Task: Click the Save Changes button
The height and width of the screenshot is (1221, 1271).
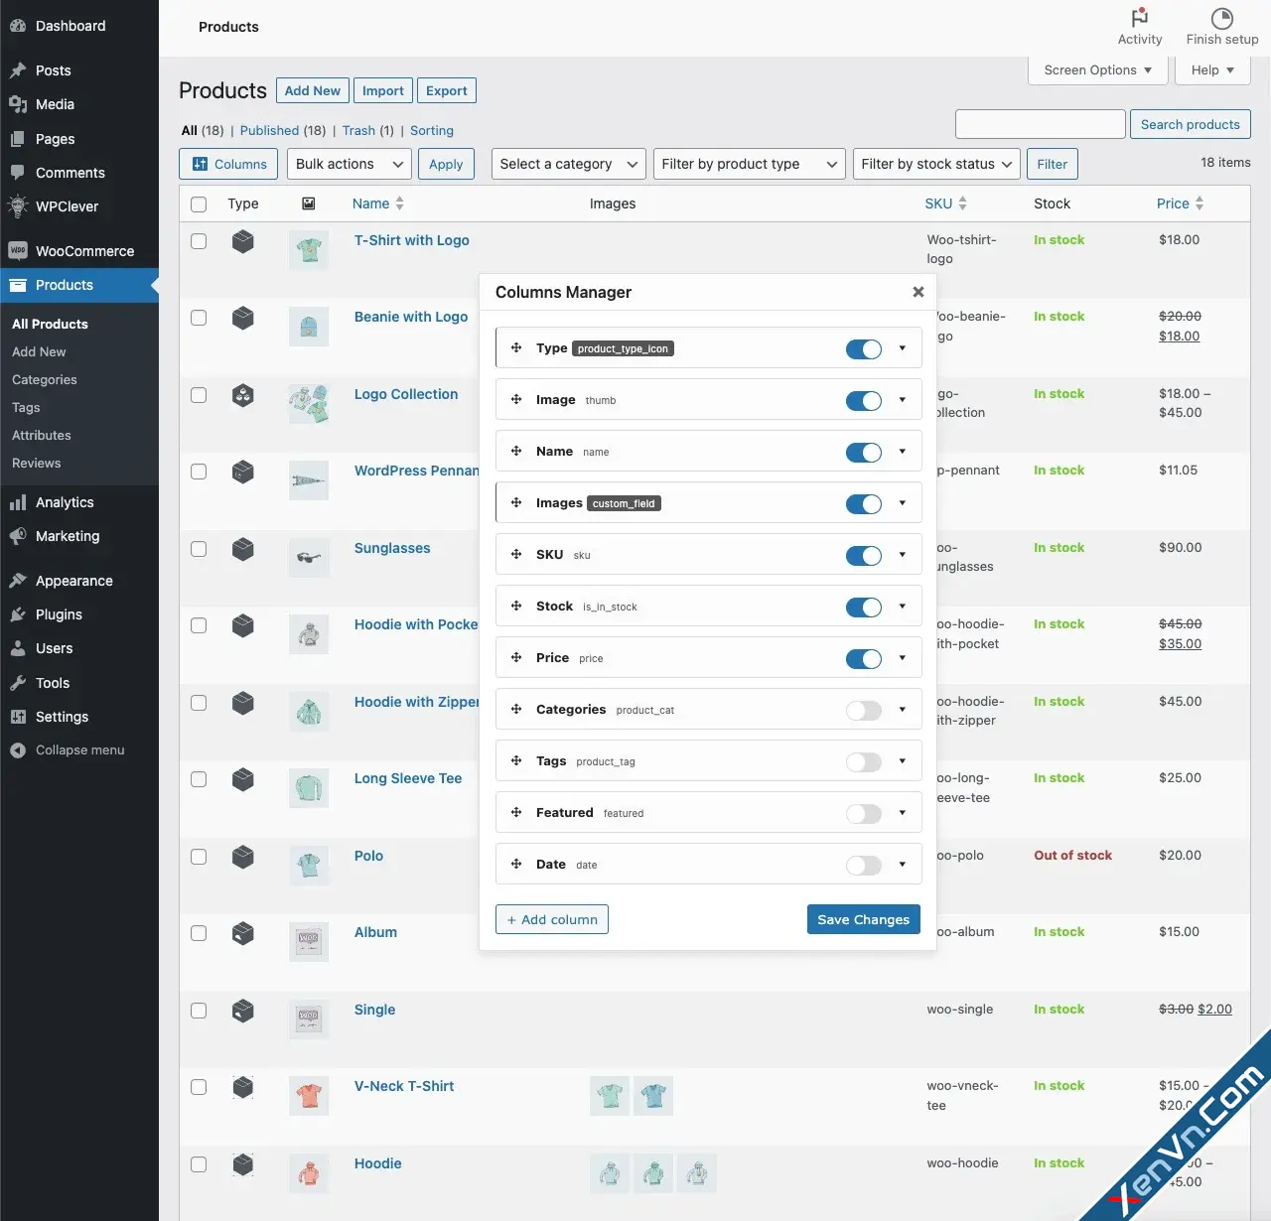Action: pyautogui.click(x=864, y=919)
